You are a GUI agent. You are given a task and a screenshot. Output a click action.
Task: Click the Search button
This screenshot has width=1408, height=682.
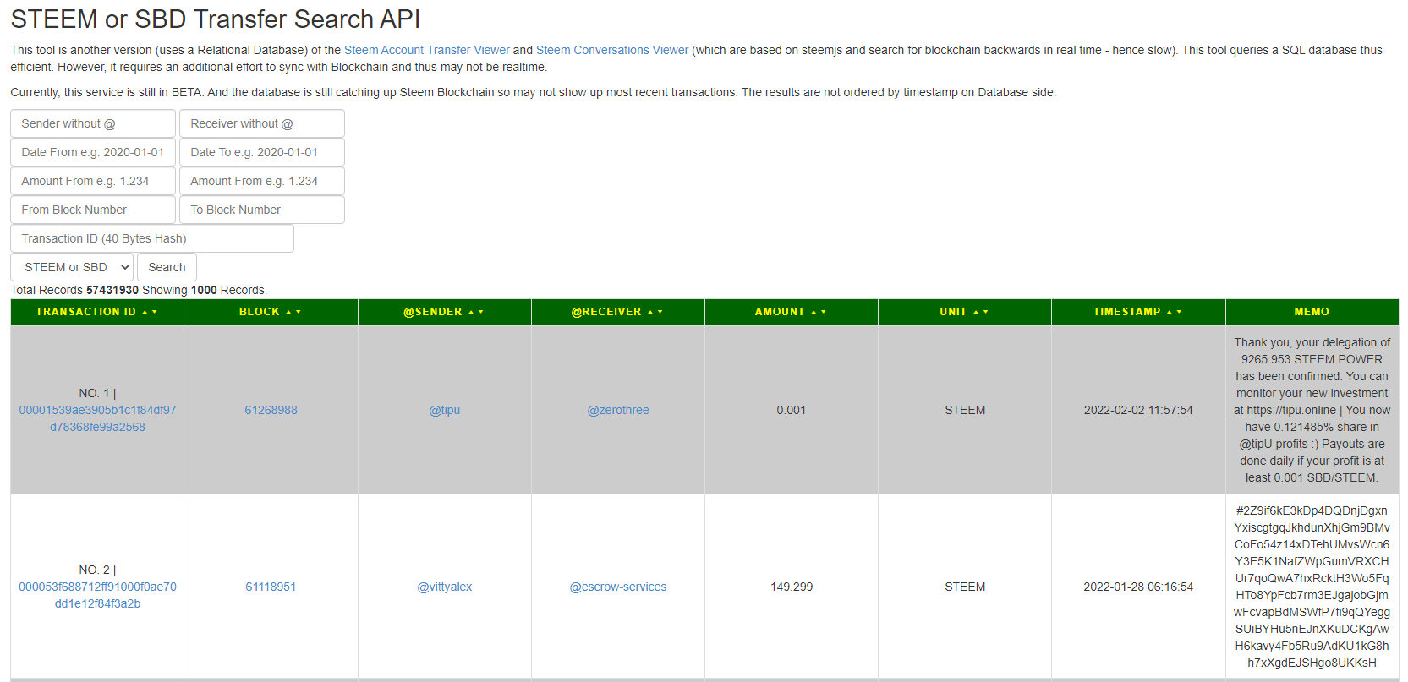click(167, 267)
